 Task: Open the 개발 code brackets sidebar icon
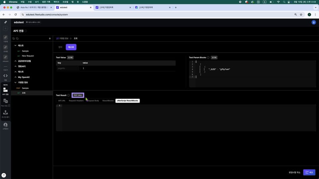[6, 76]
